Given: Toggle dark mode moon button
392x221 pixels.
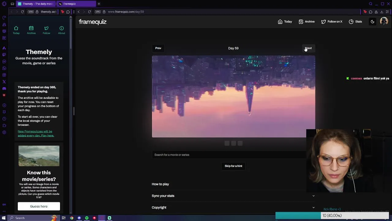Looking at the screenshot, I should point(372,21).
